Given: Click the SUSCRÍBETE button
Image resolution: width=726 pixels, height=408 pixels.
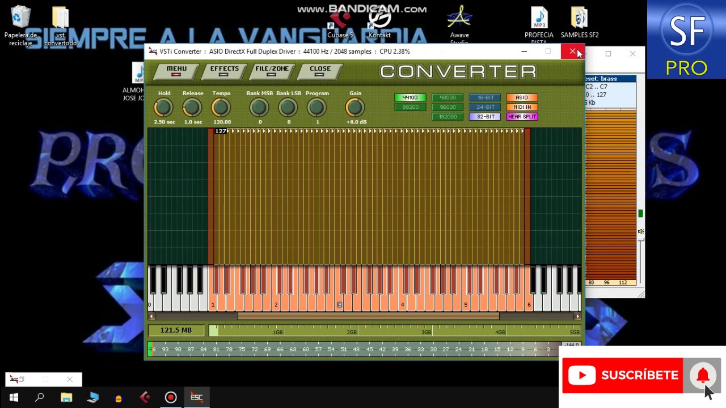Looking at the screenshot, I should [x=622, y=375].
